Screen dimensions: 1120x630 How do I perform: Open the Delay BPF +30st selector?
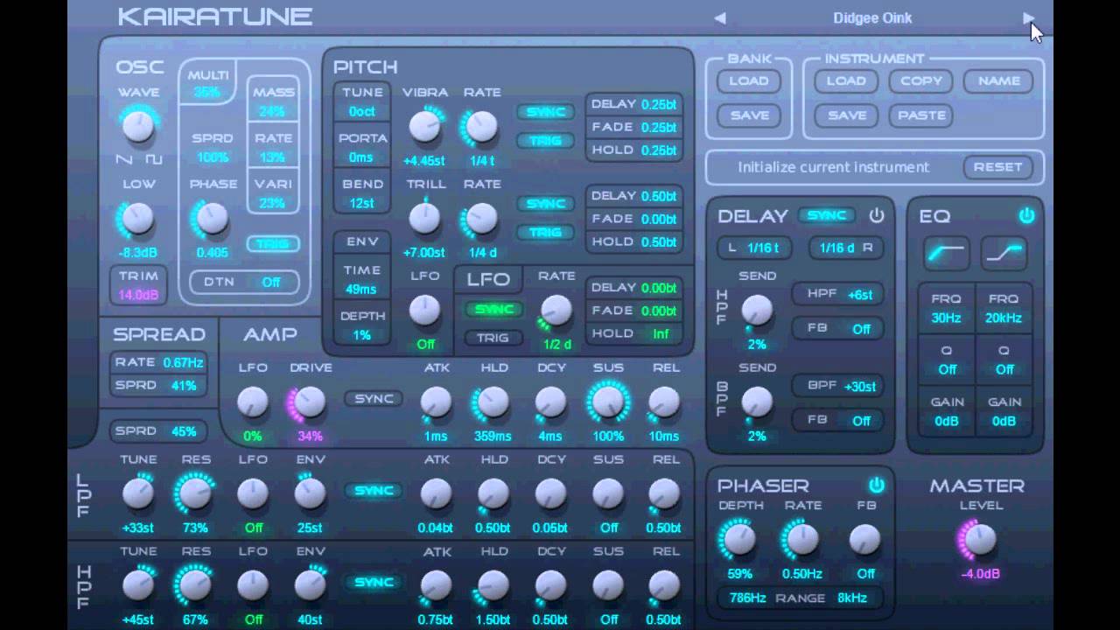[837, 386]
